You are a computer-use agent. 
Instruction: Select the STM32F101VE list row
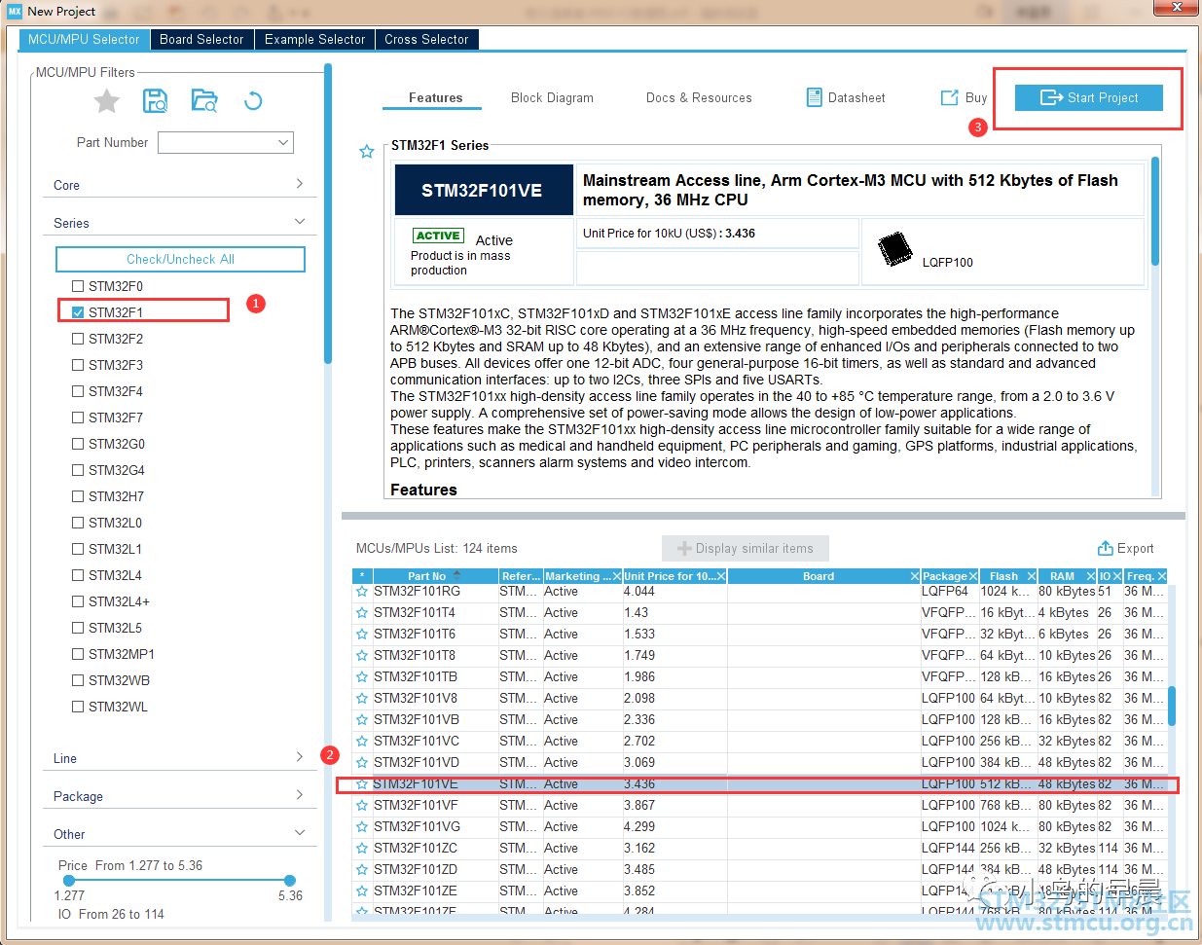pos(759,784)
